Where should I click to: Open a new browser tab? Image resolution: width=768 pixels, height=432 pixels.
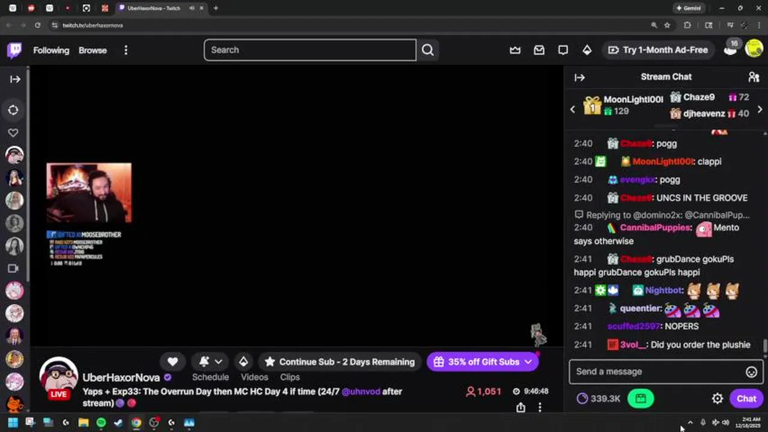tap(216, 8)
